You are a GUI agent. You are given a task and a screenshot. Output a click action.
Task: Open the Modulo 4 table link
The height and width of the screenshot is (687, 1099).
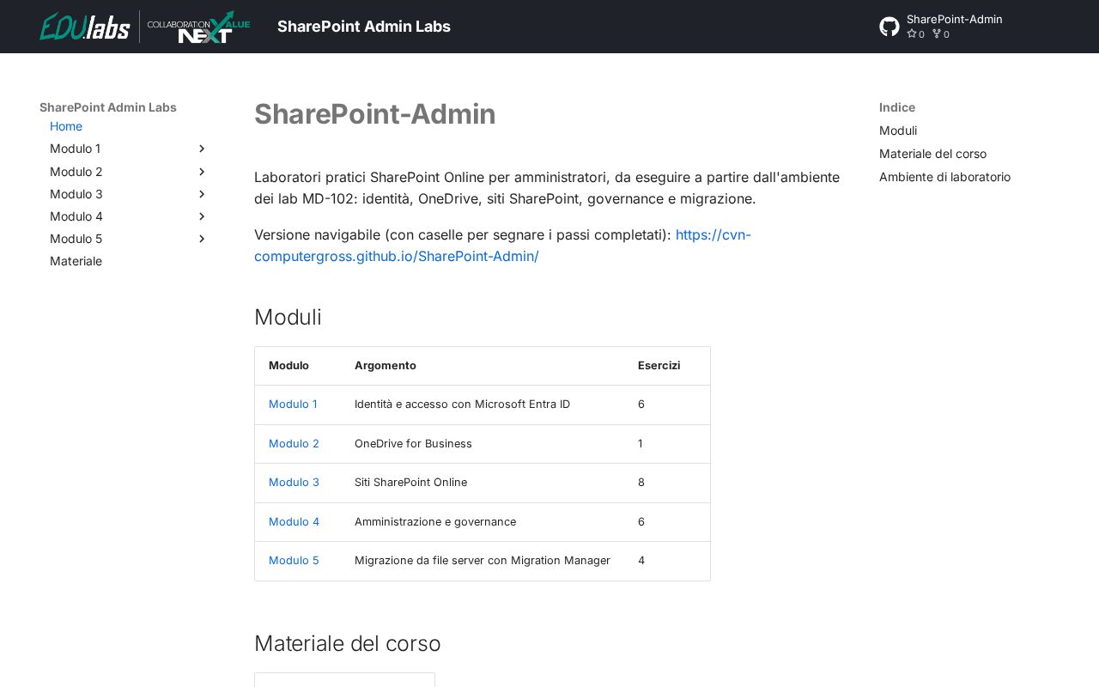tap(294, 521)
